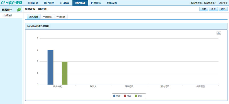Open 系统设置 from the top menu
229x104 pixels.
pos(112,3)
